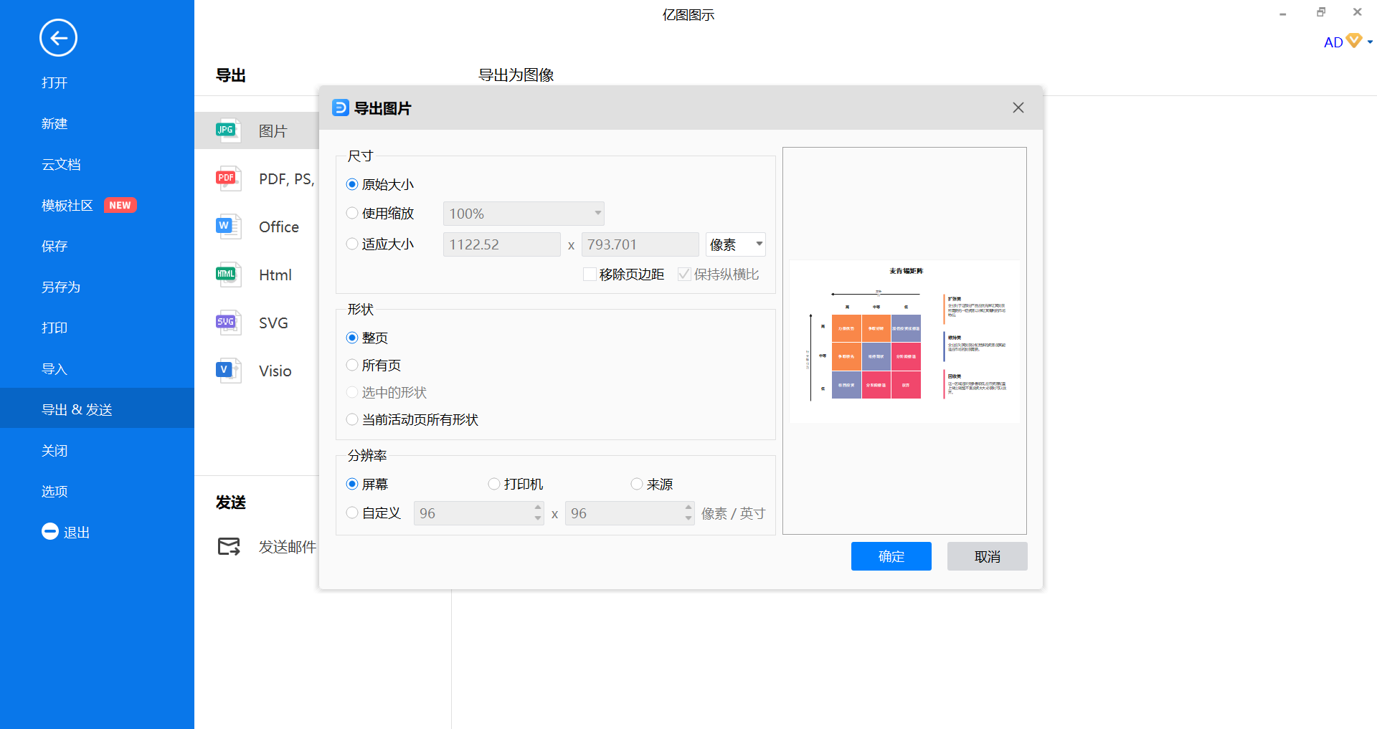Decrease horizontal custom resolution stepper

(x=538, y=518)
